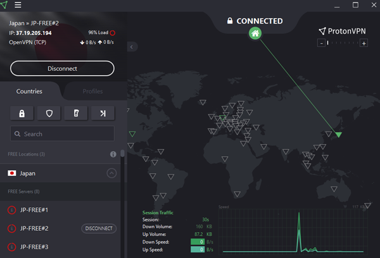The image size is (380, 258).
Task: Click the India server marker
Action: [x=286, y=152]
